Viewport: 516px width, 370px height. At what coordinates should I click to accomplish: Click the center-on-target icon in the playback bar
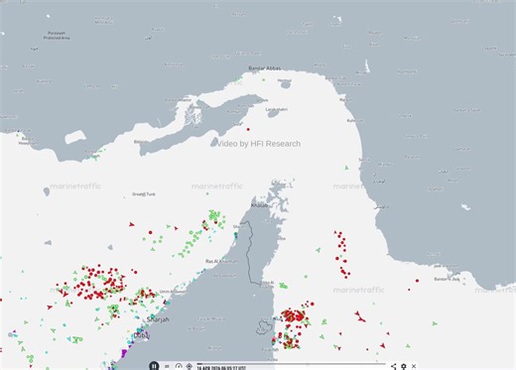pyautogui.click(x=190, y=366)
